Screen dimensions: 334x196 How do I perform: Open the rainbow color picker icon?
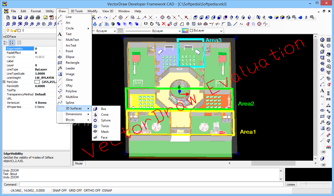click(x=185, y=31)
